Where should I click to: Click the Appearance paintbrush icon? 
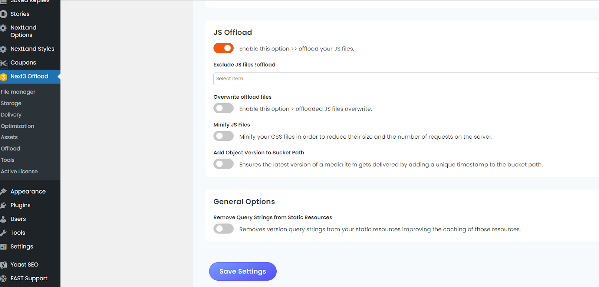click(x=4, y=192)
